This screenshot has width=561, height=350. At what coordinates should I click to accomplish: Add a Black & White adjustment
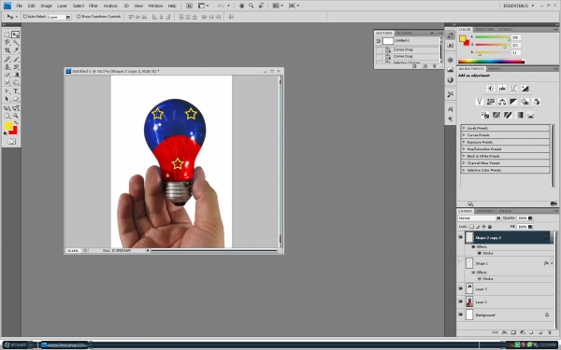(513, 102)
